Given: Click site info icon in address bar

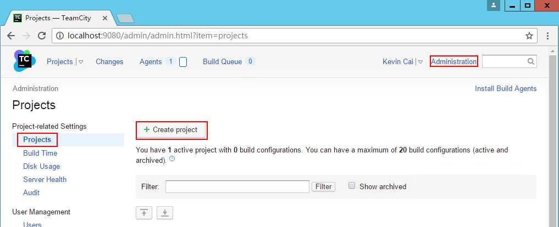Looking at the screenshot, I should click(x=60, y=36).
